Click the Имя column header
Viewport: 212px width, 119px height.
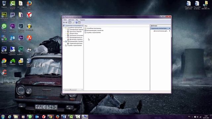coord(117,26)
